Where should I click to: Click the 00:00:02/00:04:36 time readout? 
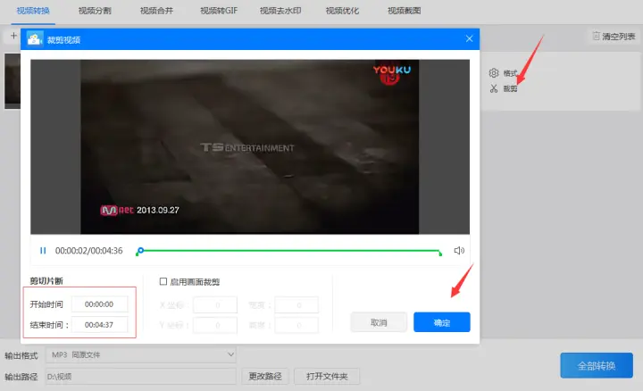[89, 251]
